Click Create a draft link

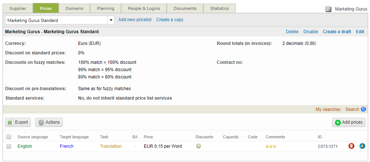coord(337,32)
